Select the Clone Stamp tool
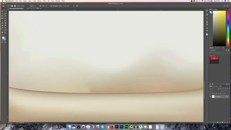Screen dimensions: 231x130 tap(2, 21)
